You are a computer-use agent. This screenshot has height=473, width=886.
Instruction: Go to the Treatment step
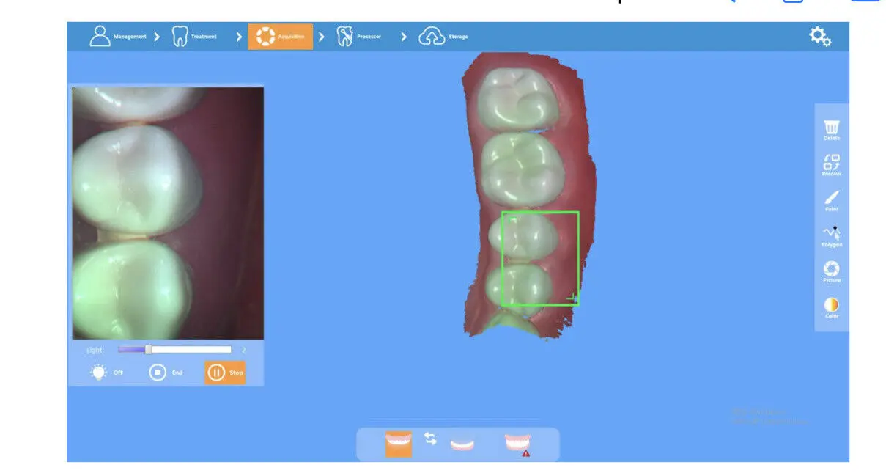tap(194, 36)
